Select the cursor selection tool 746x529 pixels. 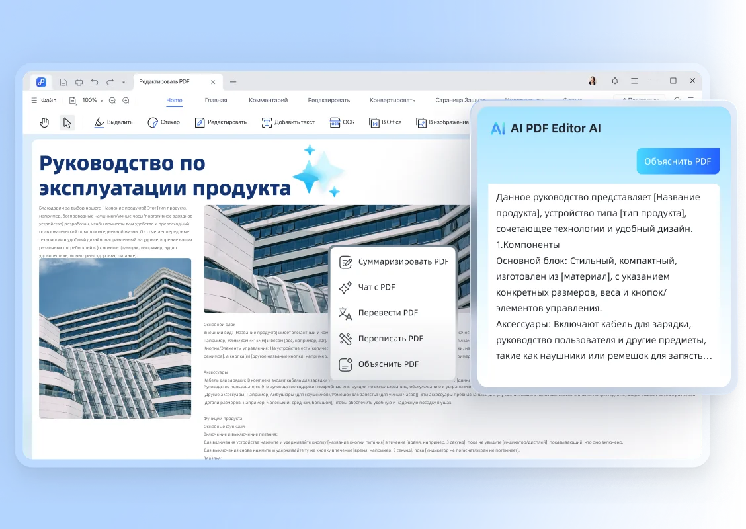point(67,122)
